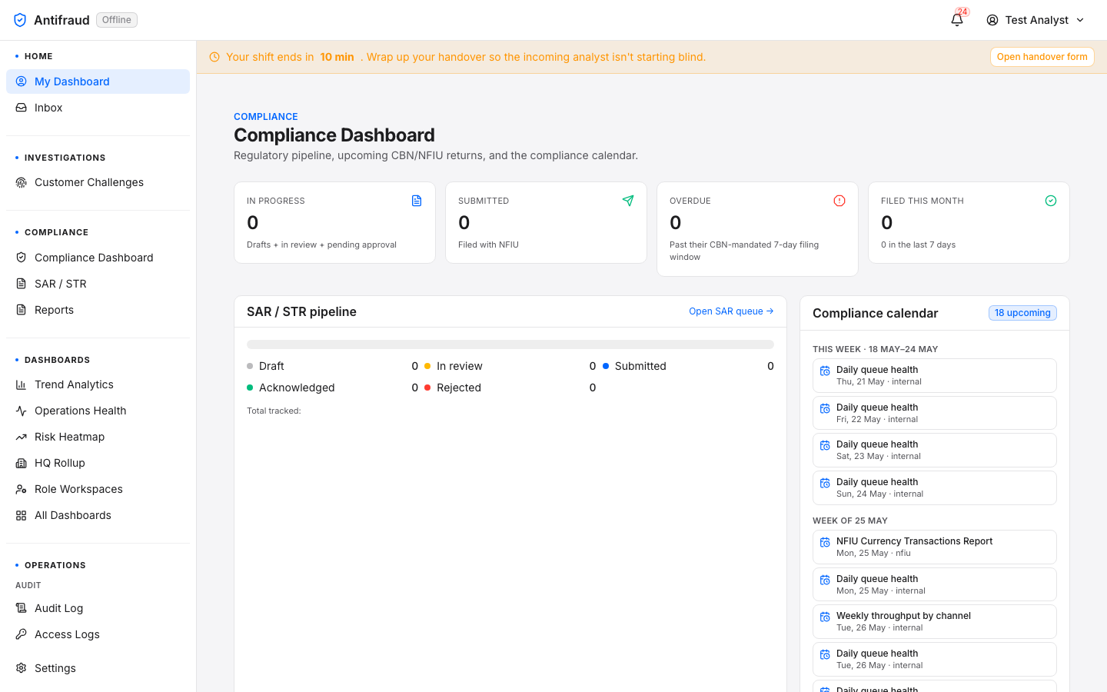Click the My Dashboard person icon

[22, 82]
